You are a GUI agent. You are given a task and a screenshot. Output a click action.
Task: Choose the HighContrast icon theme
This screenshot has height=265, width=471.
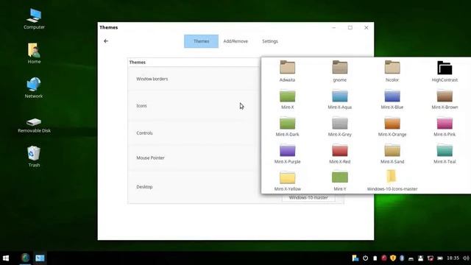click(445, 71)
